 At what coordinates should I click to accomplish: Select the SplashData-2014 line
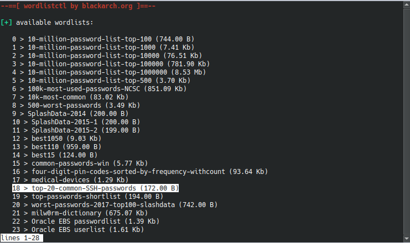point(70,114)
